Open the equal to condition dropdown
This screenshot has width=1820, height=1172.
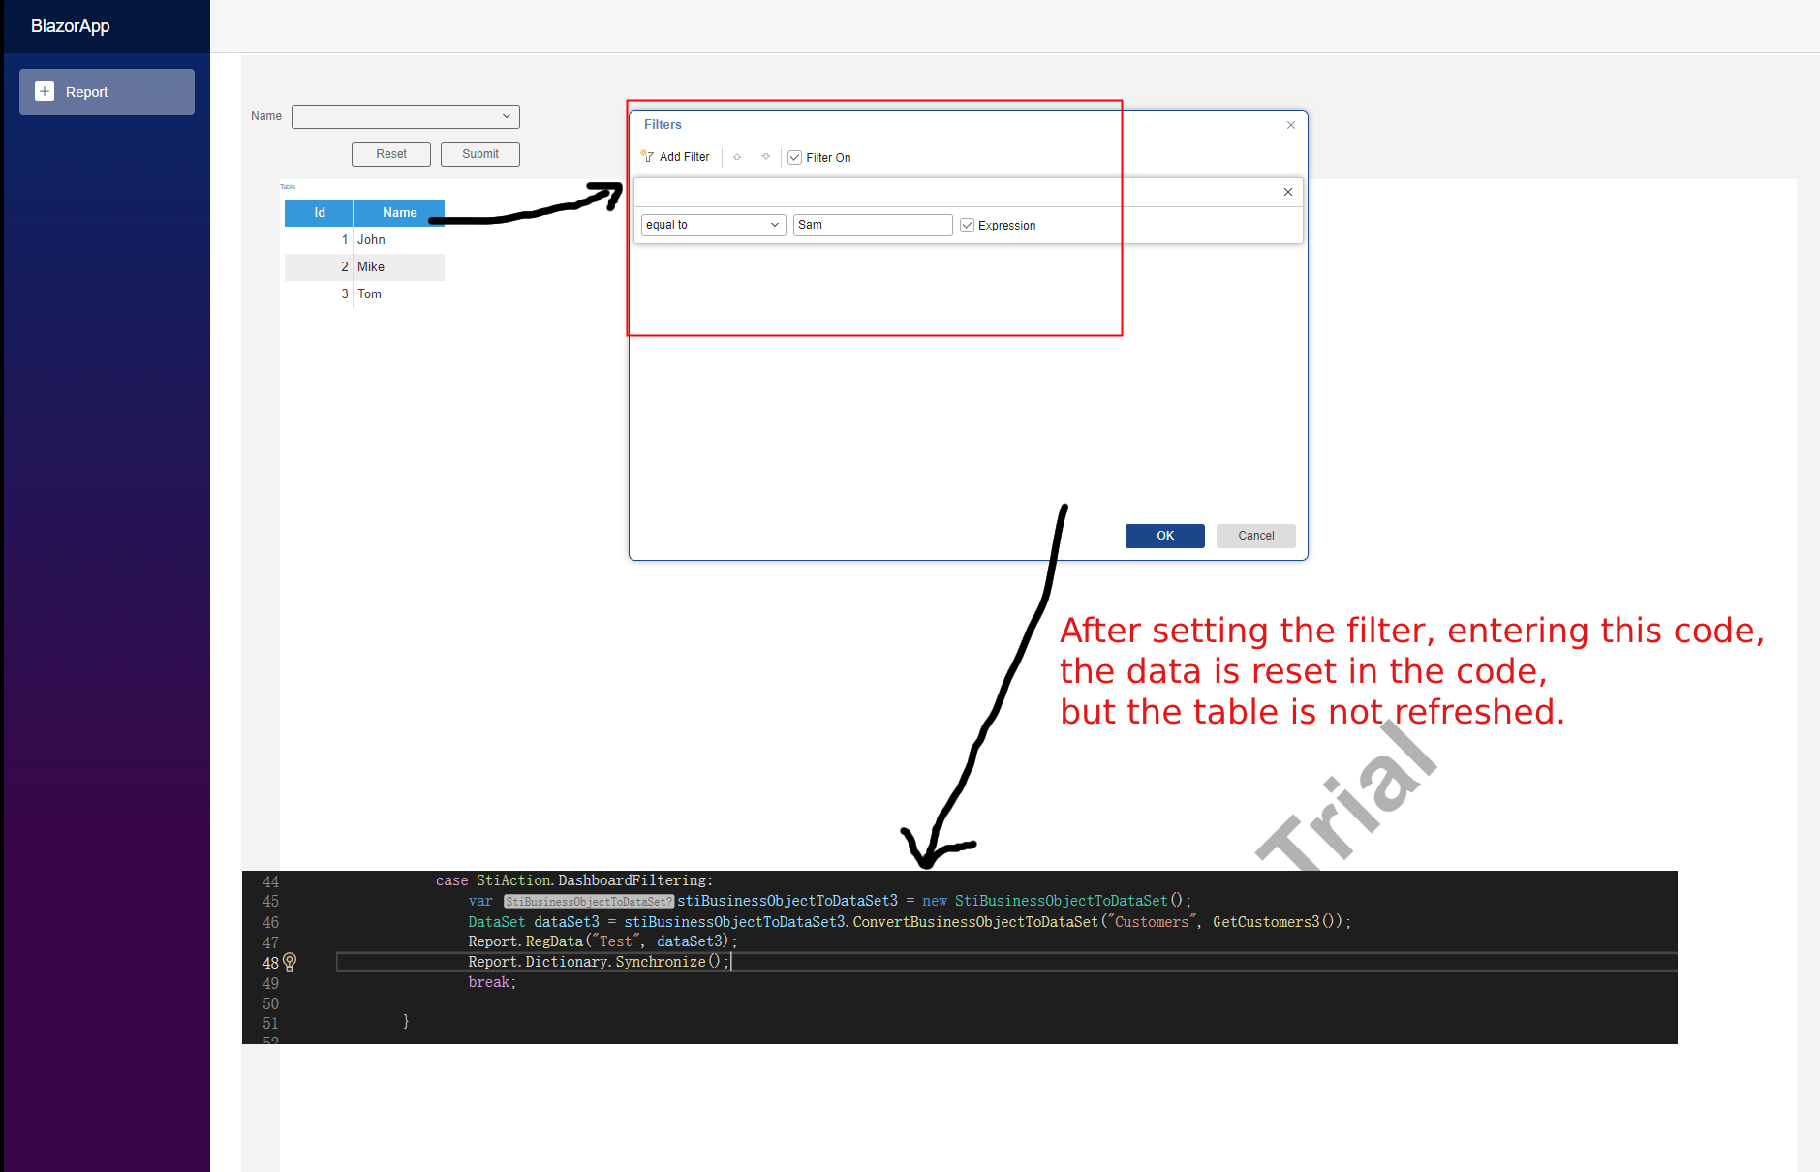[x=714, y=225]
